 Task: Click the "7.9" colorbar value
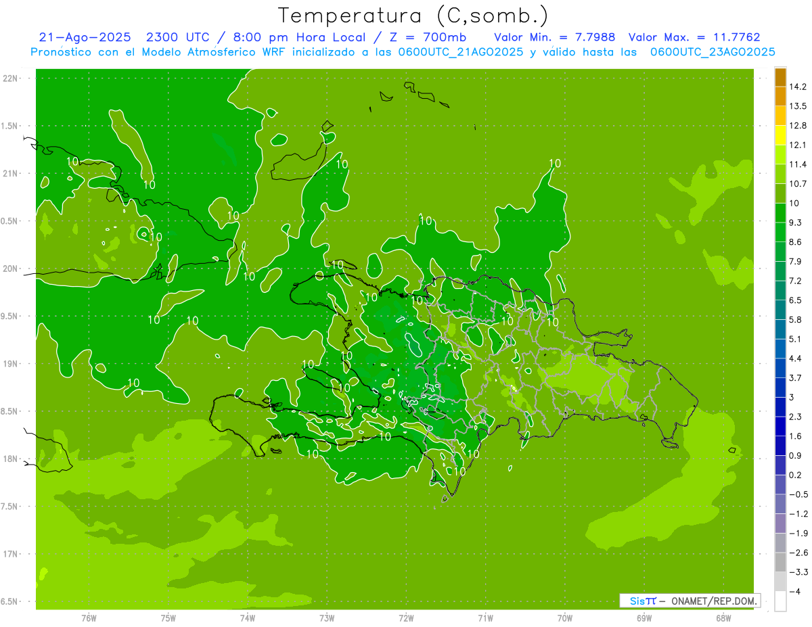point(796,261)
